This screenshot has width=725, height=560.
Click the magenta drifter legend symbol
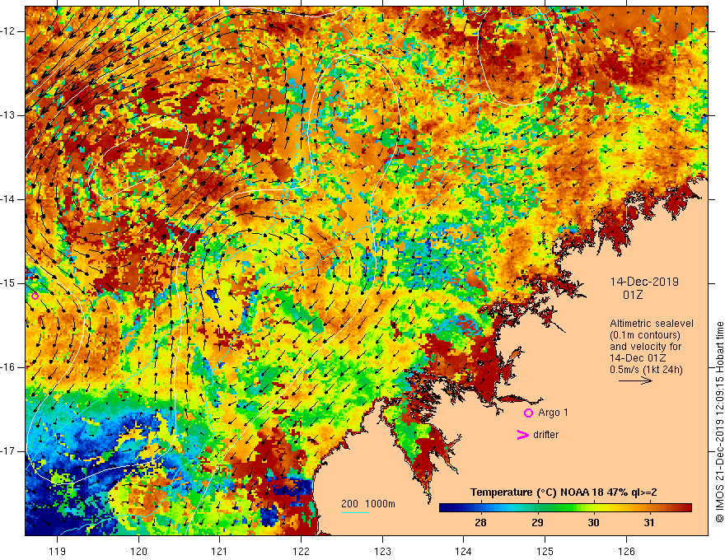[x=522, y=435]
